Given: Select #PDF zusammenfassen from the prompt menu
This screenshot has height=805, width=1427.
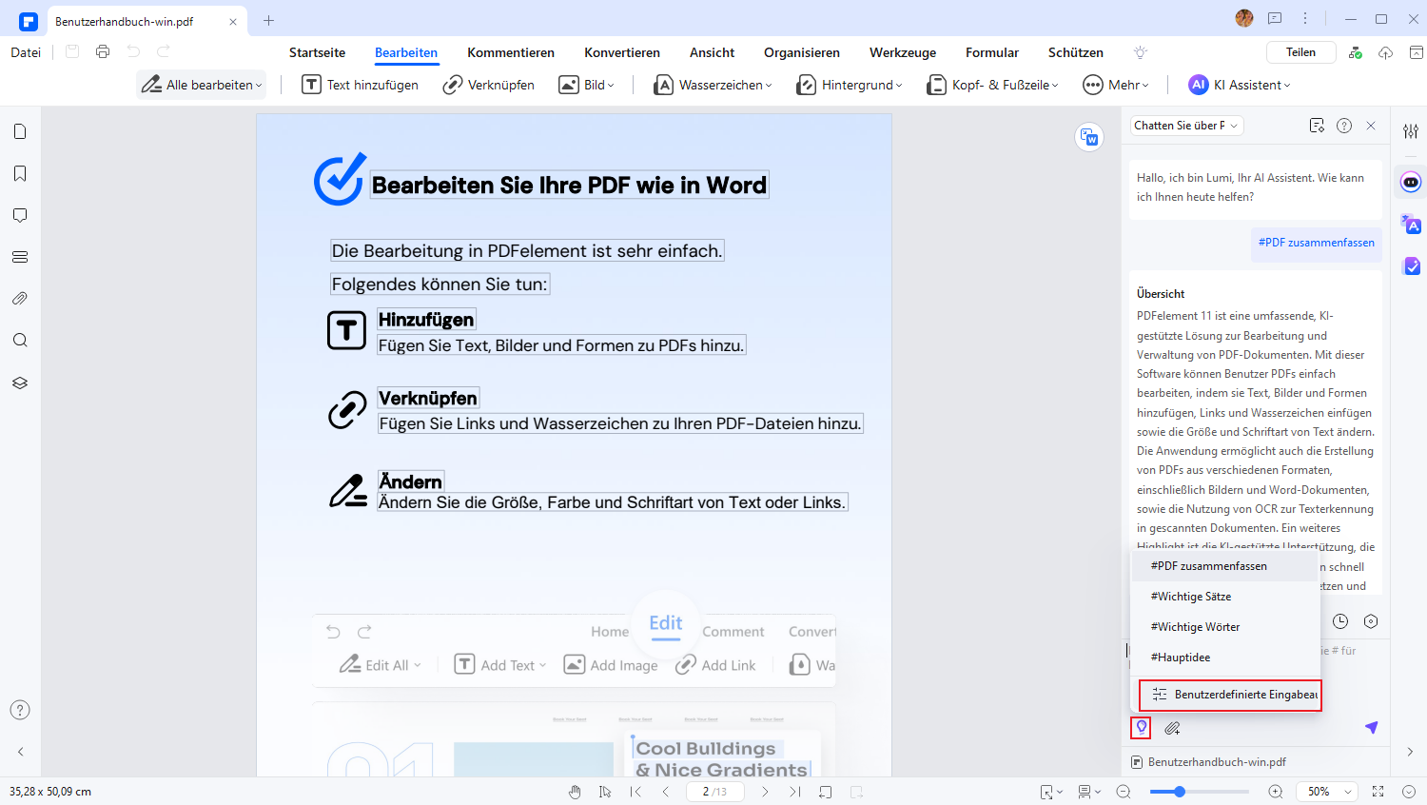Looking at the screenshot, I should coord(1225,566).
